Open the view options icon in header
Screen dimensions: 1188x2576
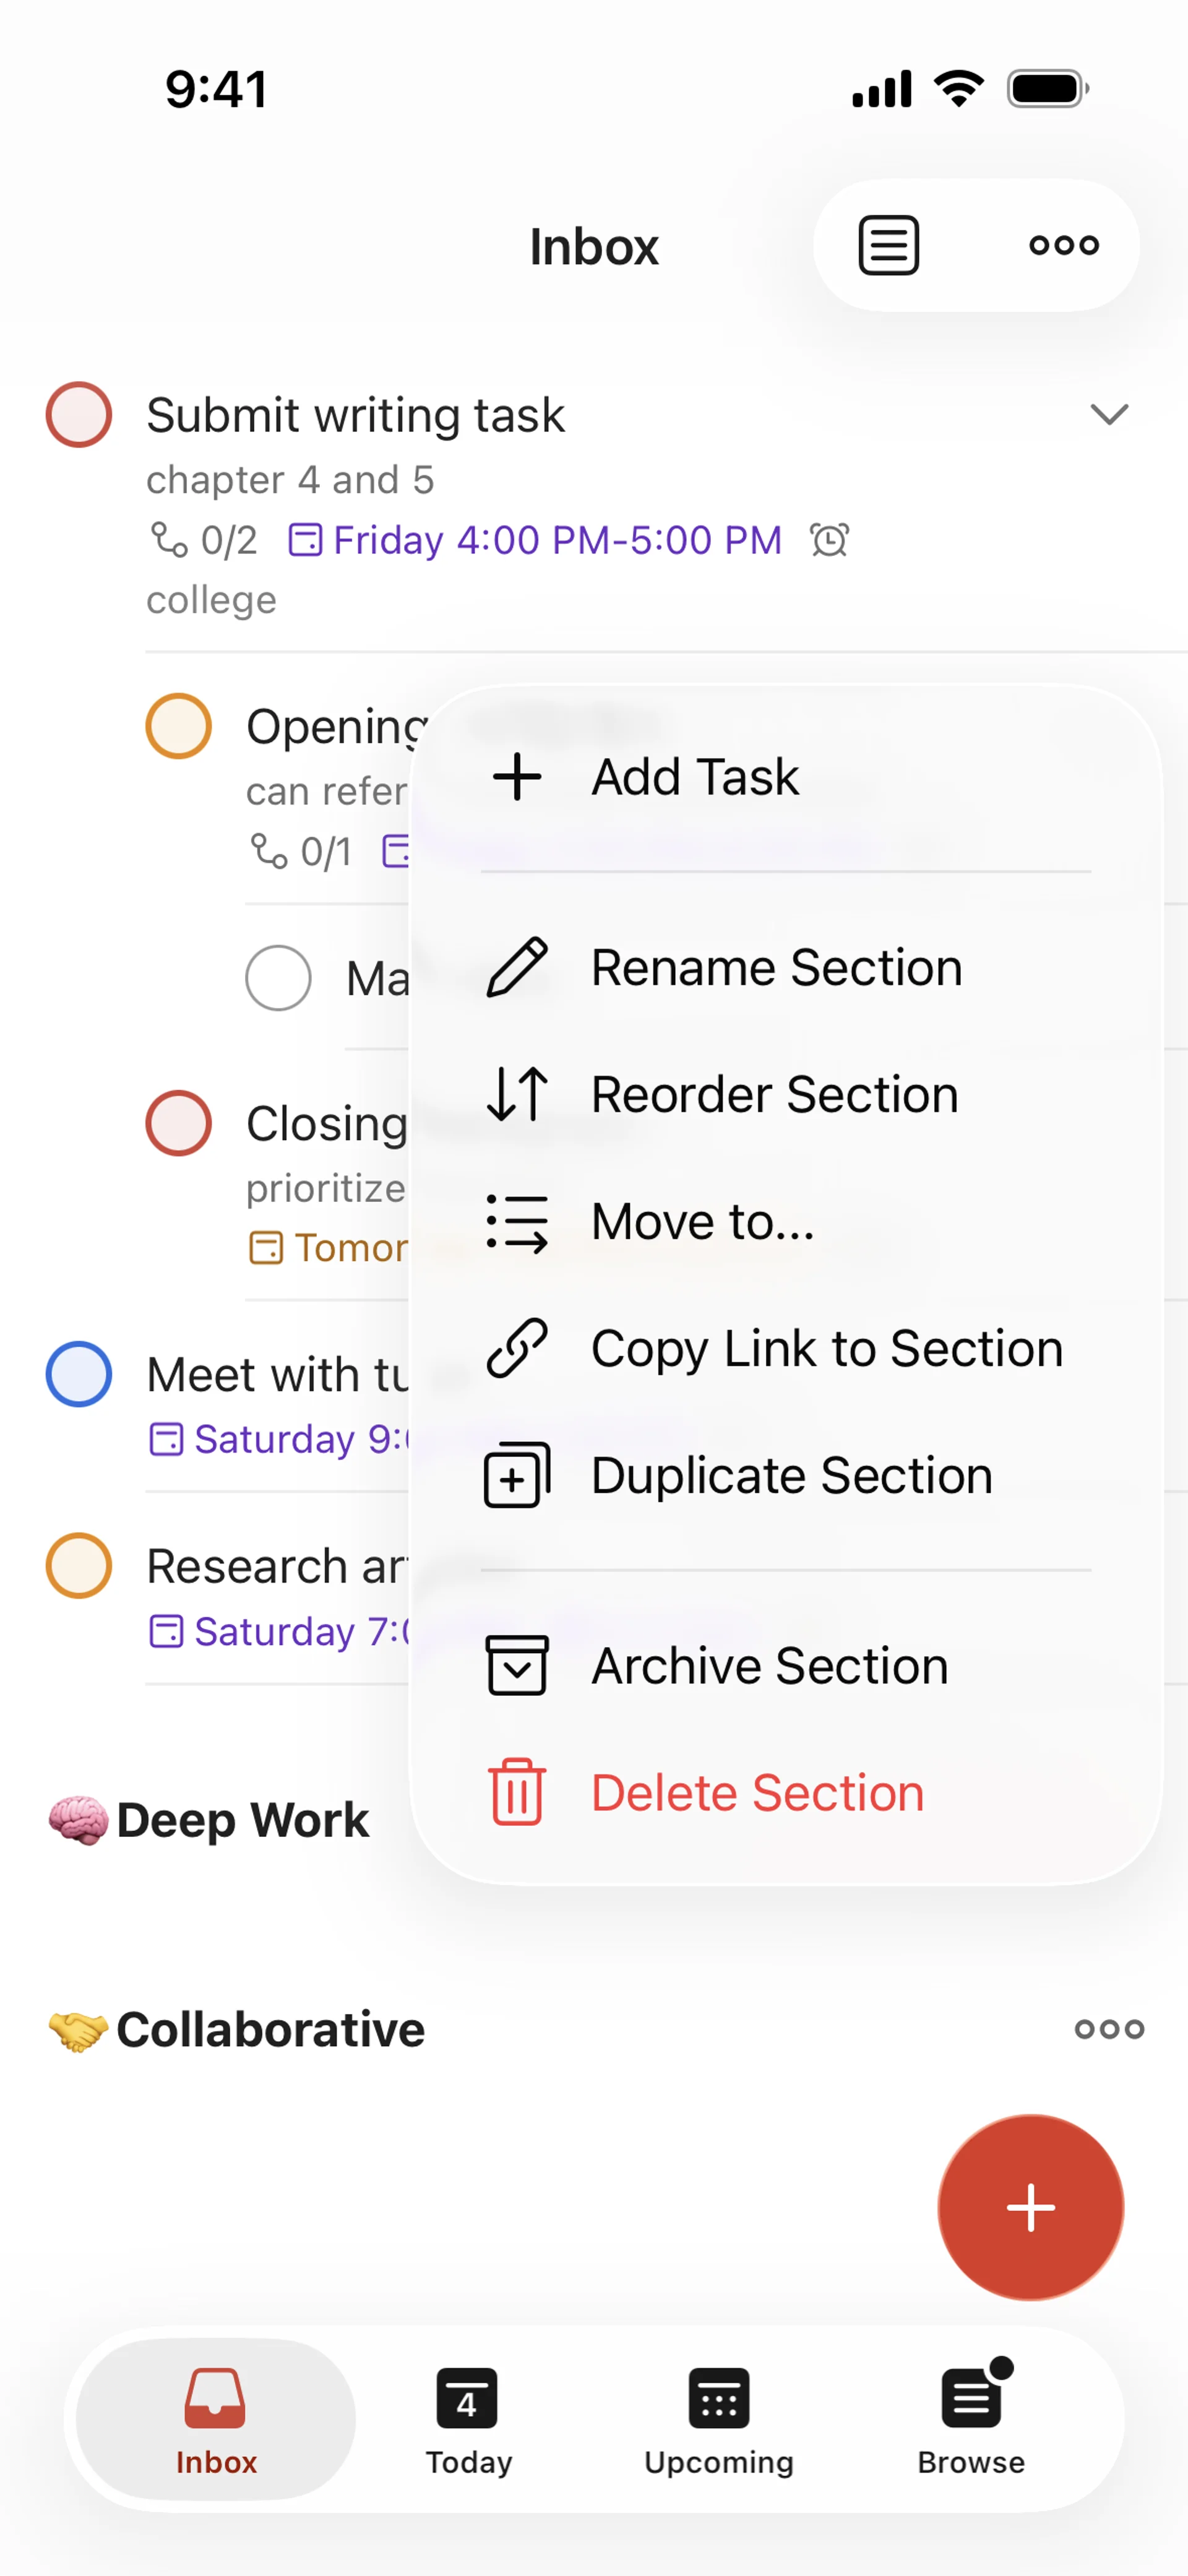coord(888,245)
